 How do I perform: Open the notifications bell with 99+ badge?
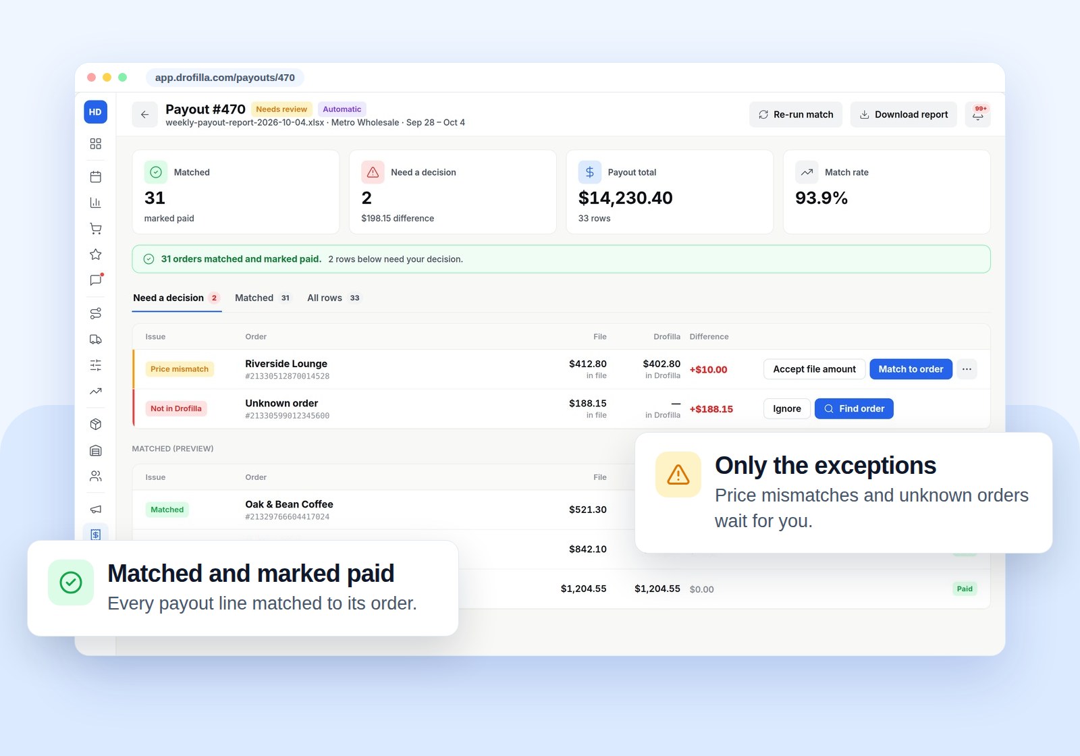tap(977, 115)
